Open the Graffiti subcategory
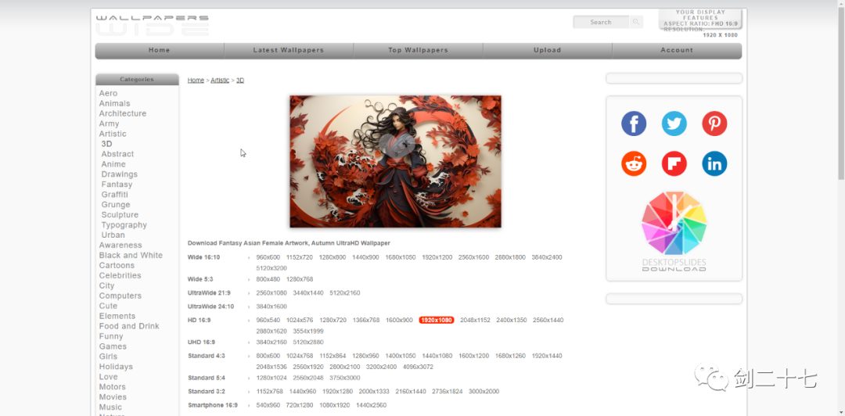The height and width of the screenshot is (416, 845). 115,195
